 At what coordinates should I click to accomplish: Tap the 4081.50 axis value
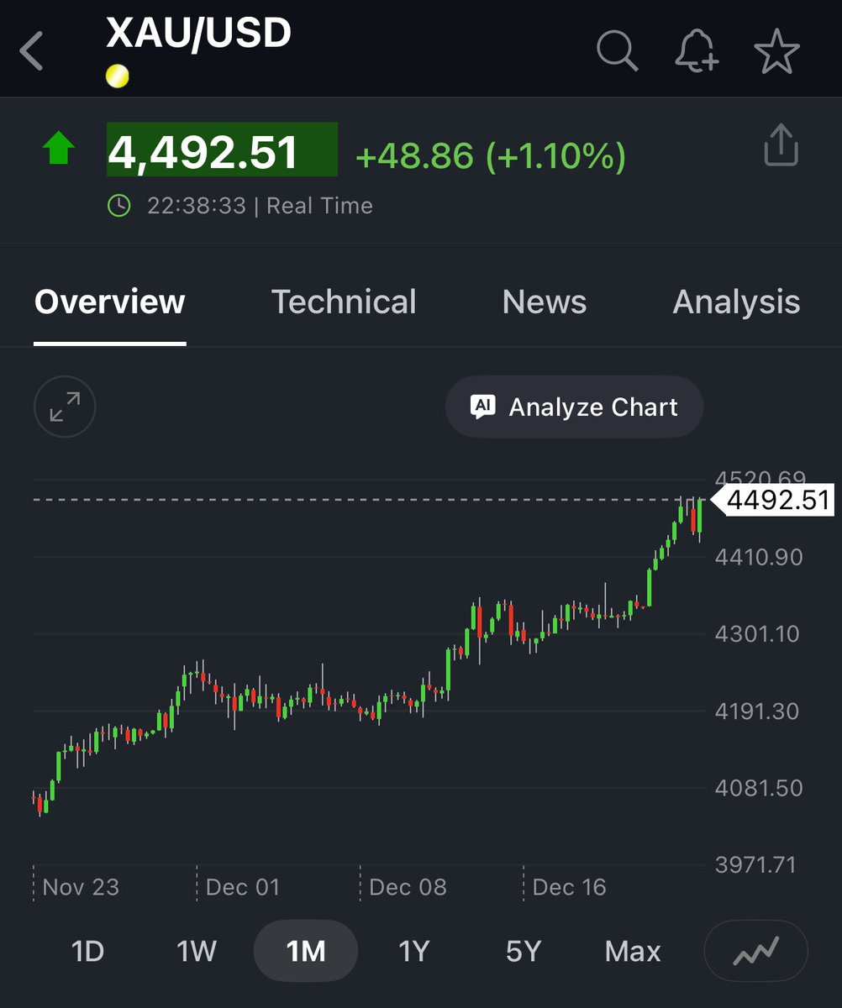pyautogui.click(x=759, y=788)
